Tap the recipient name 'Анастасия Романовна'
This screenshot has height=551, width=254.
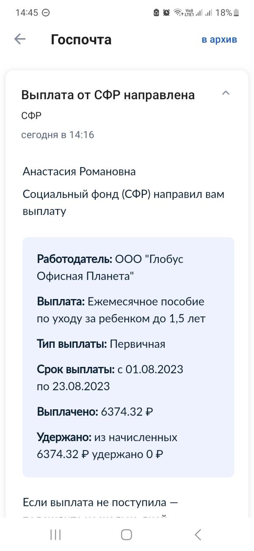point(79,172)
